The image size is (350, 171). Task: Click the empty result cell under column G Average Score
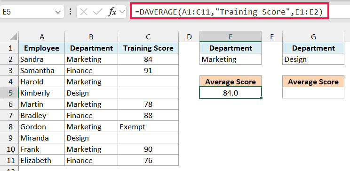pyautogui.click(x=313, y=93)
